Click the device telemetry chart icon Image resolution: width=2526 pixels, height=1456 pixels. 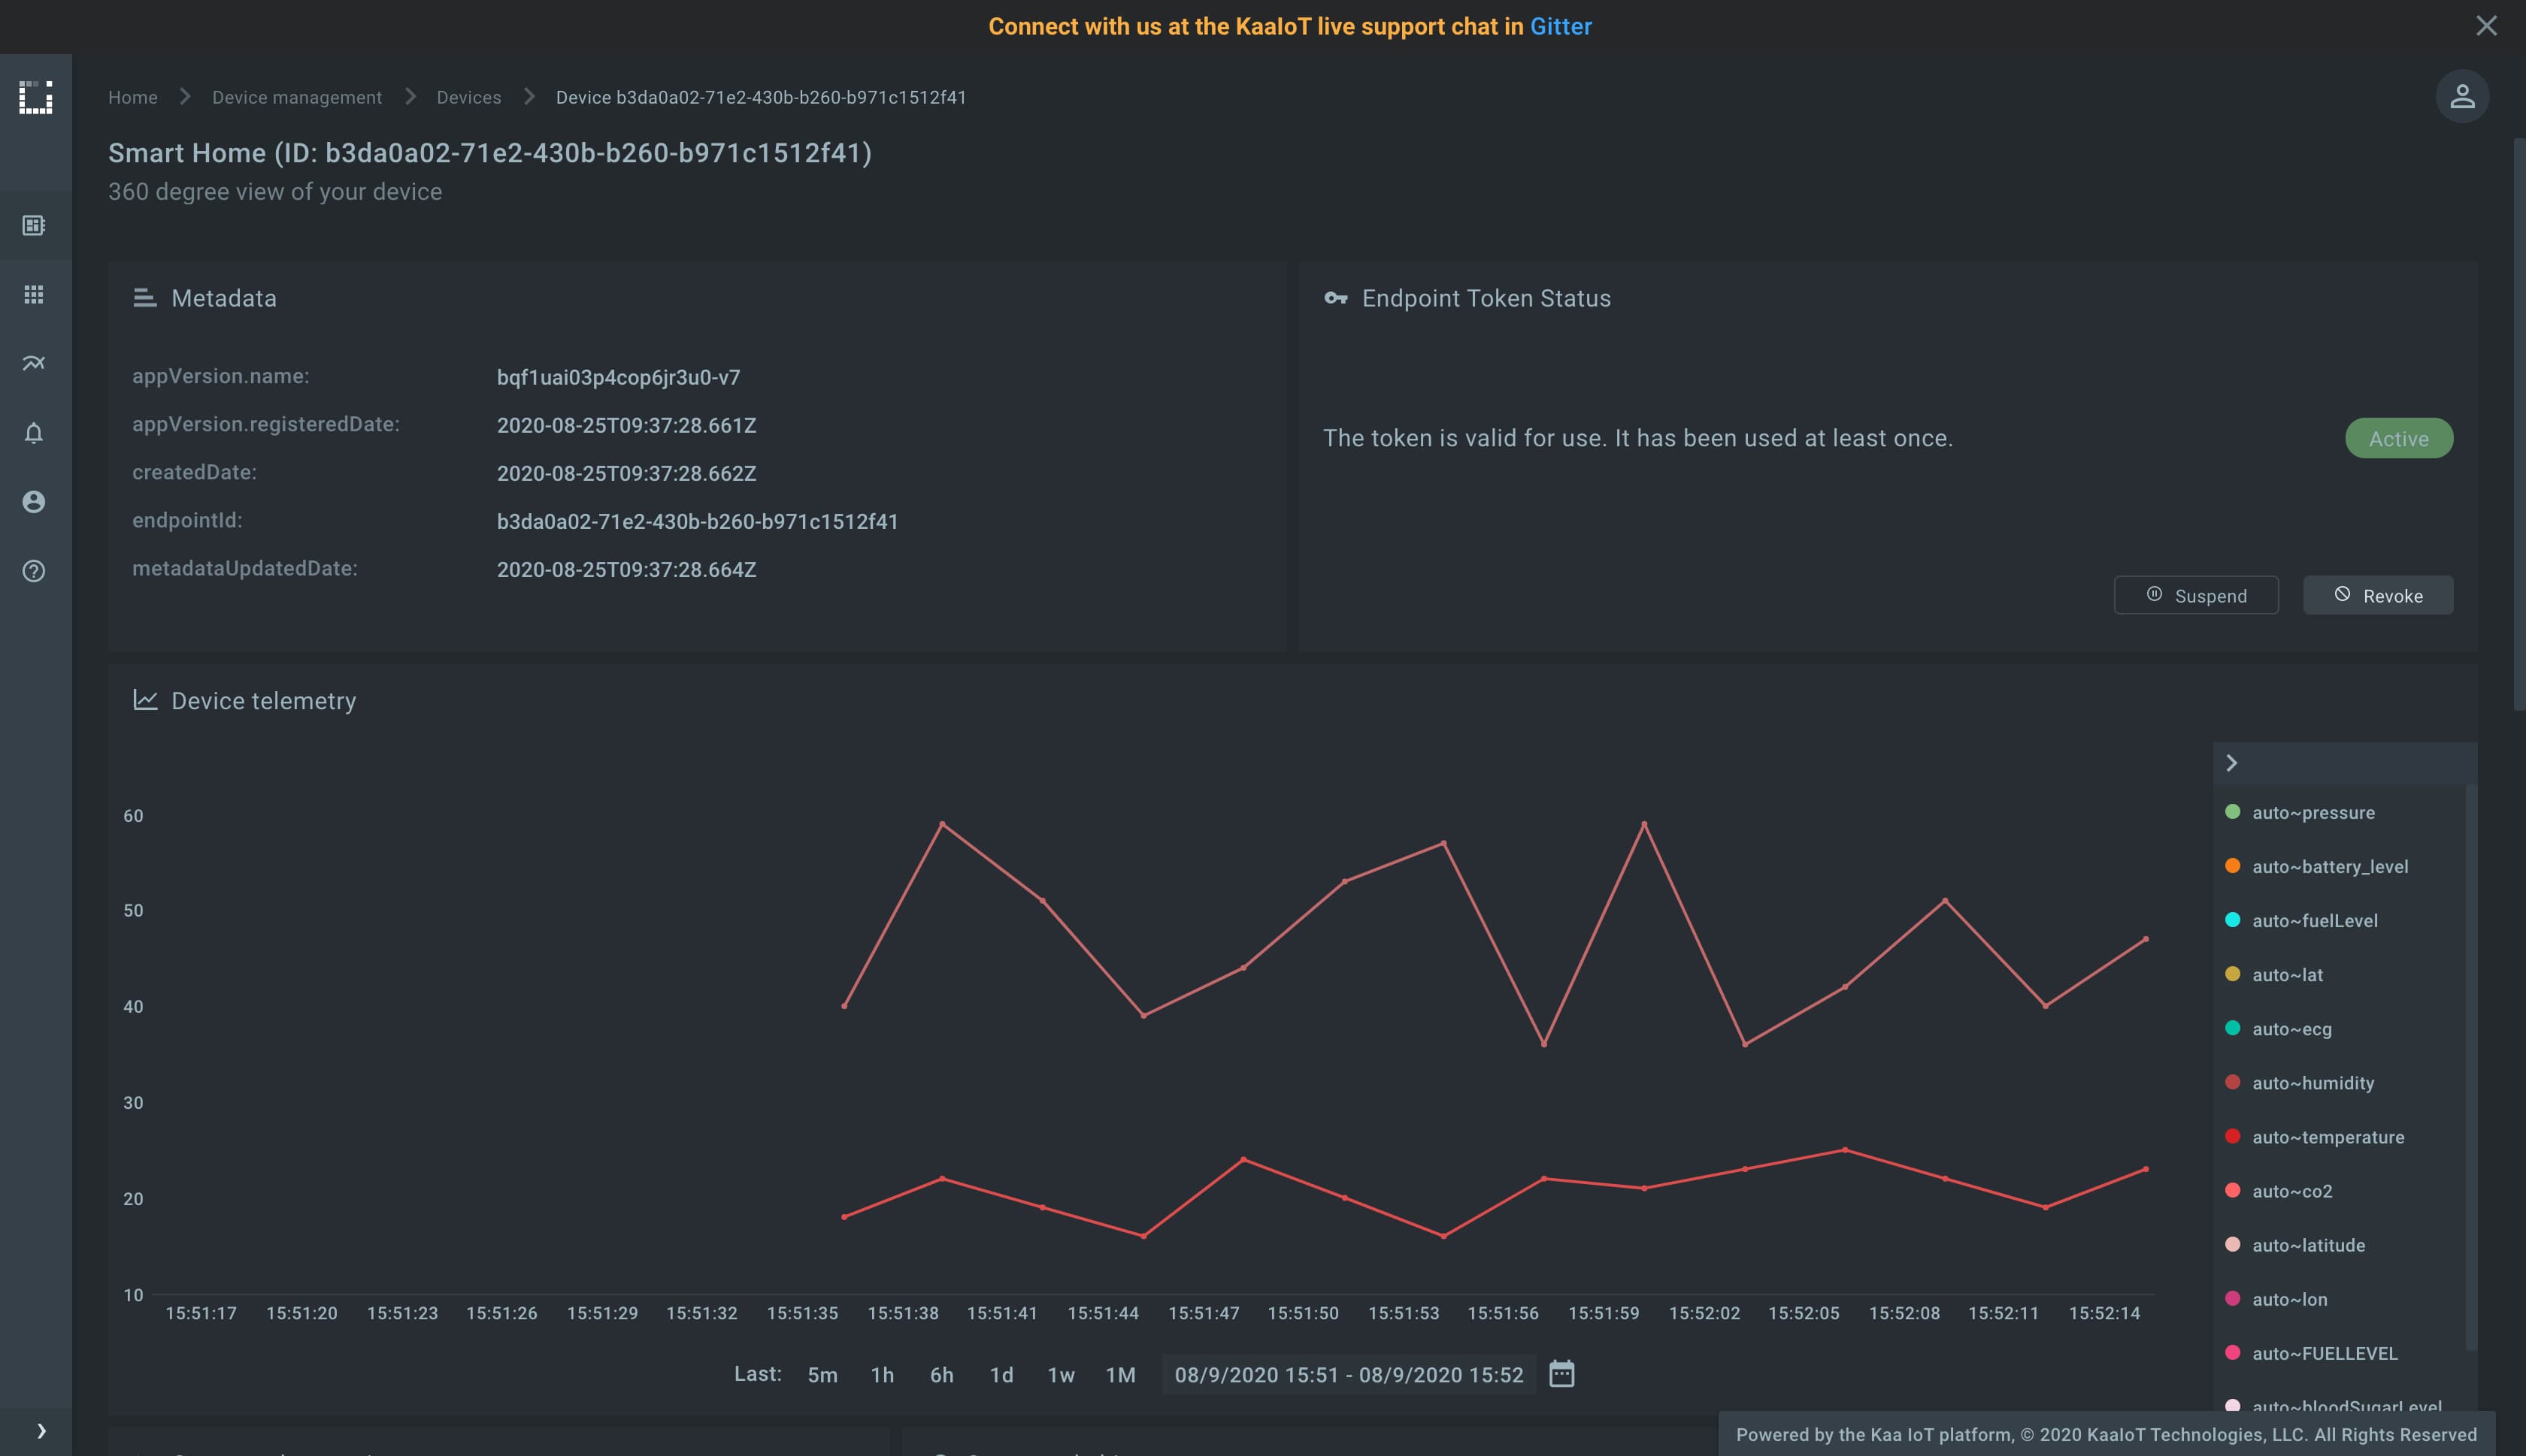click(x=144, y=702)
